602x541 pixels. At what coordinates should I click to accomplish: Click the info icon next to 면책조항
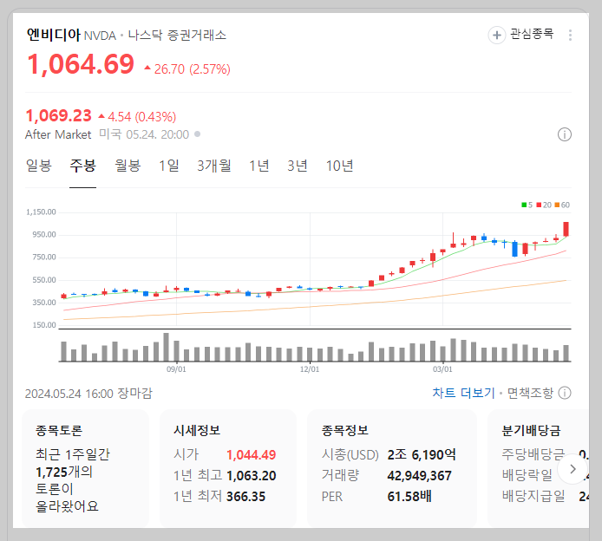coord(565,393)
